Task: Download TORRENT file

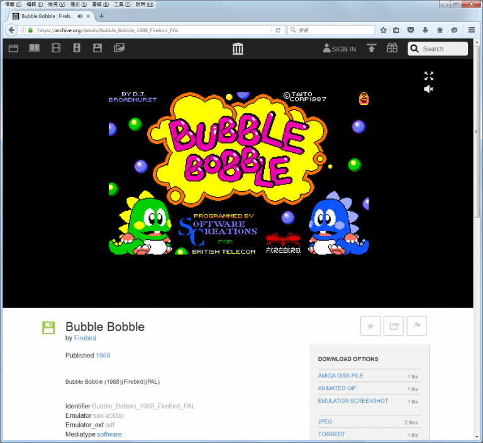Action: tap(331, 434)
